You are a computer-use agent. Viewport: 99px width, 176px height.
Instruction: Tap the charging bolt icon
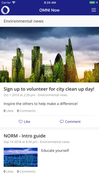97,3
